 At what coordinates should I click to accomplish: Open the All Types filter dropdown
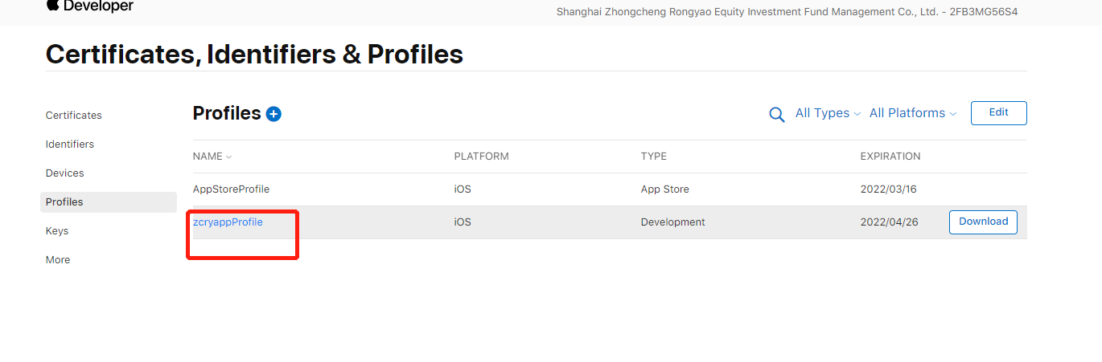828,113
